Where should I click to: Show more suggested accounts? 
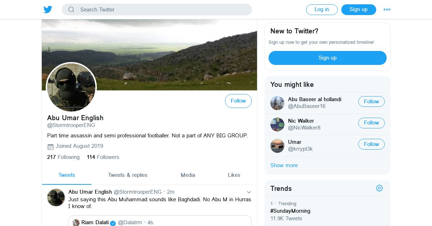pyautogui.click(x=284, y=165)
